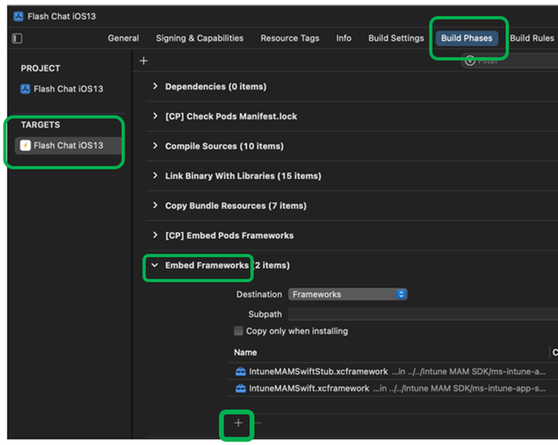Click the Copy Bundle Resources label

(235, 206)
